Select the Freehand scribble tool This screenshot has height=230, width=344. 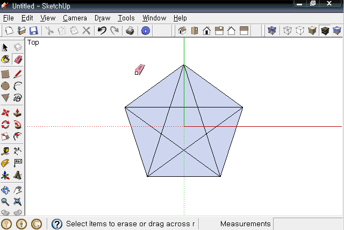click(x=18, y=98)
